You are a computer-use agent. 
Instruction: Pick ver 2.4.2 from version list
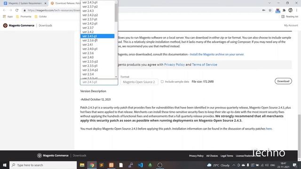coord(97,32)
